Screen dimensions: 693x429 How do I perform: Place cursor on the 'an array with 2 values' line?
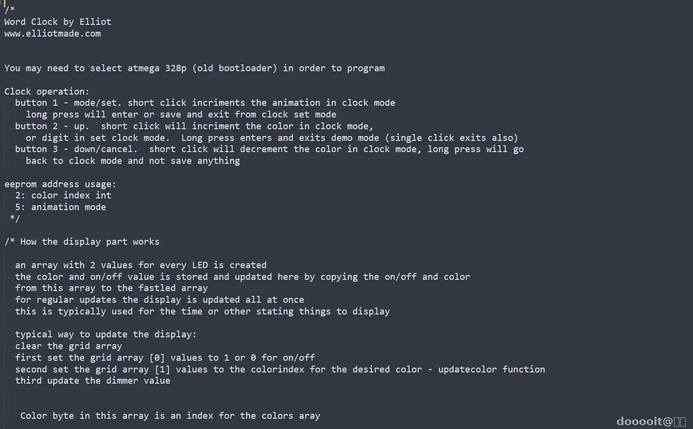click(141, 265)
